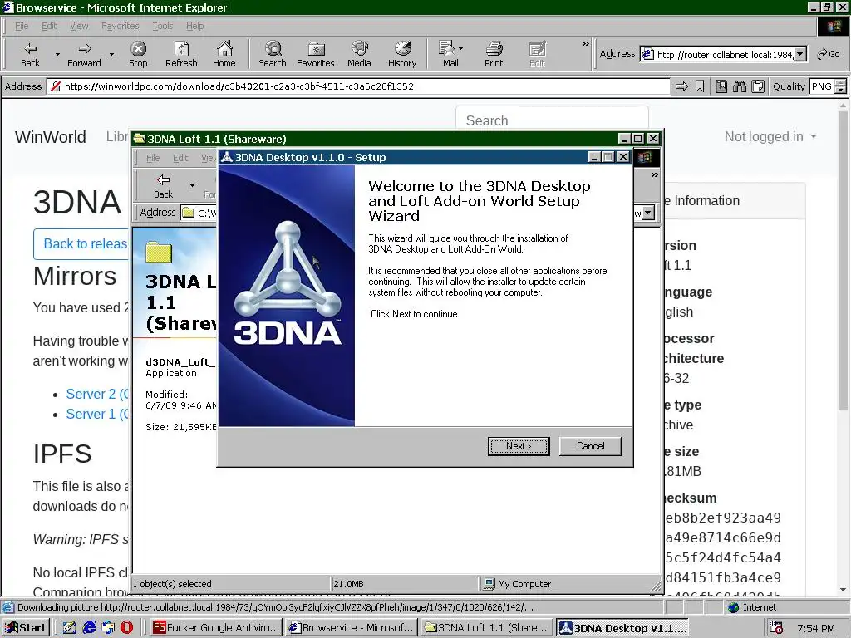
Task: Click the IE Forward toolbar button
Action: click(x=84, y=54)
